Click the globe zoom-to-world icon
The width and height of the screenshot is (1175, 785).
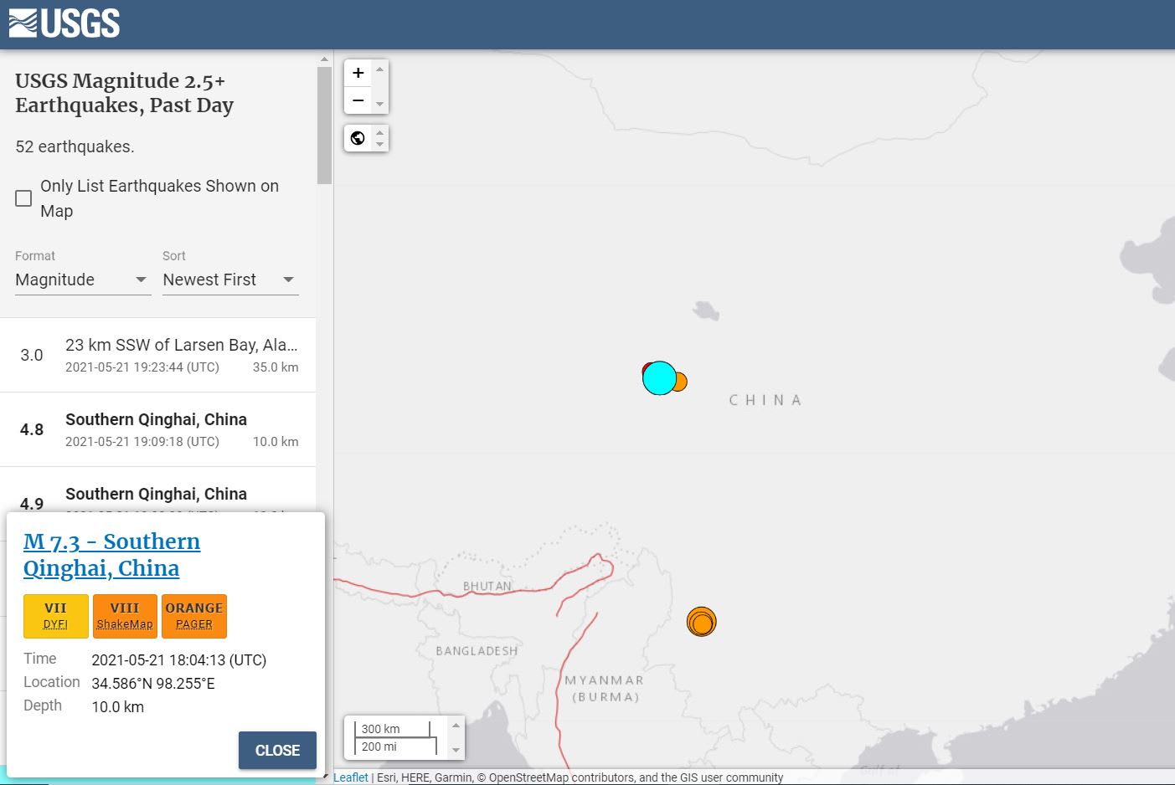pyautogui.click(x=358, y=138)
